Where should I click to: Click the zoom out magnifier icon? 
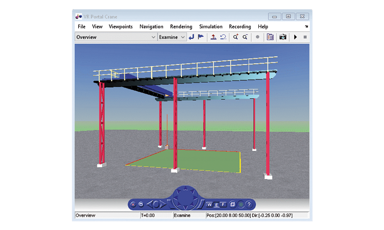[245, 37]
